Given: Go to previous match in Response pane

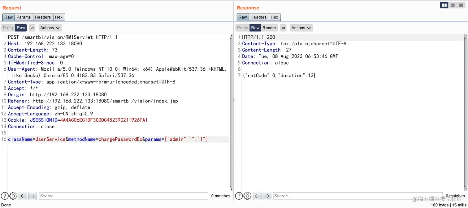Looking at the screenshot, I should click(x=257, y=196).
